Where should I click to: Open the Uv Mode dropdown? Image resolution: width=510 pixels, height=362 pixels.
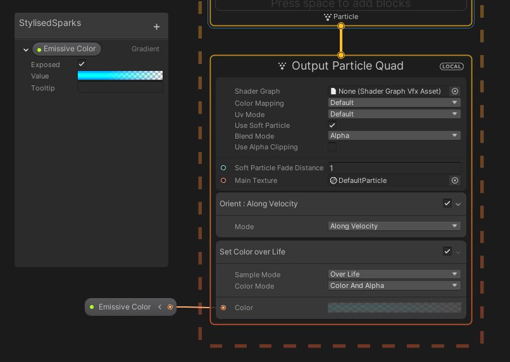[394, 114]
